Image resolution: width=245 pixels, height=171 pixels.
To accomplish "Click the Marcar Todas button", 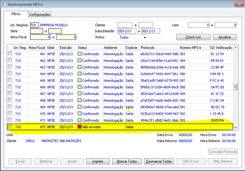I will click(127, 161).
